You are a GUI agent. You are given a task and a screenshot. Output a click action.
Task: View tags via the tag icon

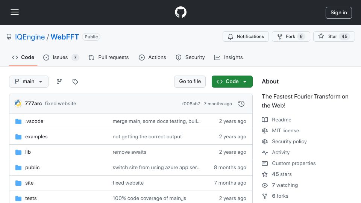[x=75, y=82]
